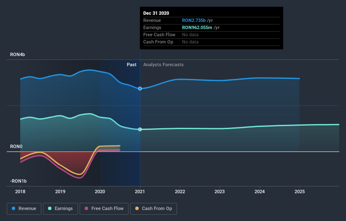
Task: Click the -RON1b y-axis label
Action: (x=18, y=181)
